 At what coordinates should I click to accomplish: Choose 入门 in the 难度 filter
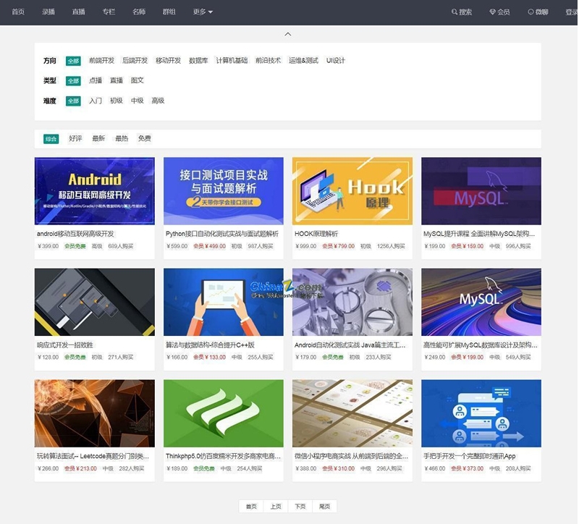[96, 101]
